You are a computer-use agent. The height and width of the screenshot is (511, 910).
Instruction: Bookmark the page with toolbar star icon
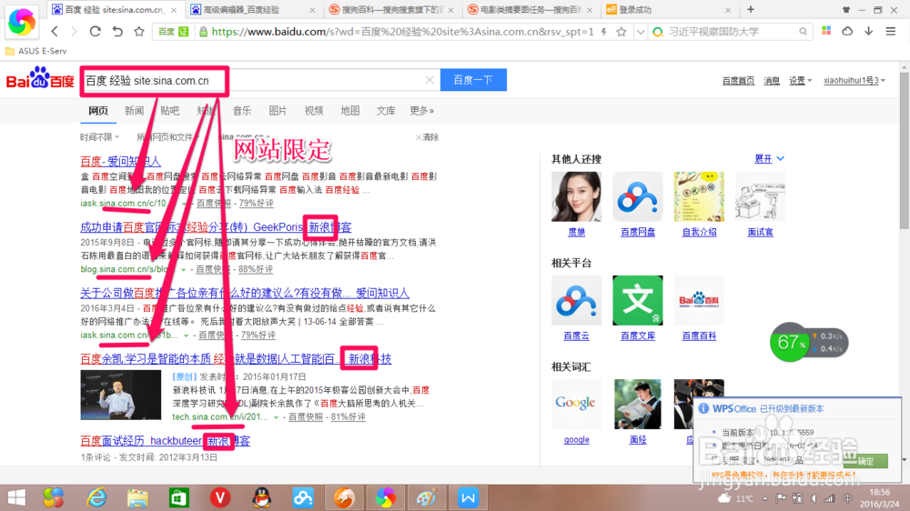tap(138, 31)
